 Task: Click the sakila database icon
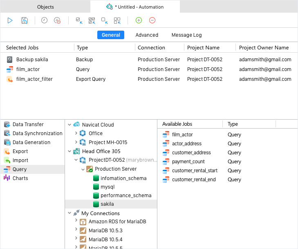(96, 204)
